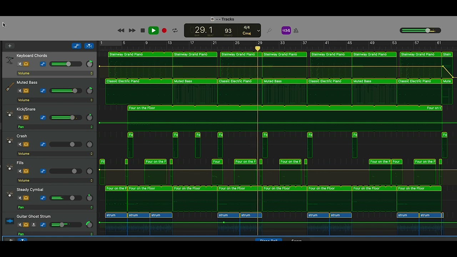Add a new track with the plus button
This screenshot has height=257, width=457.
point(10,46)
